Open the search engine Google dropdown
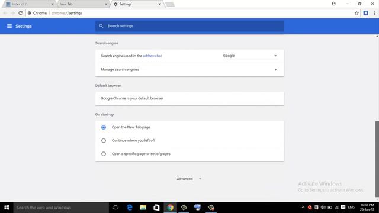379x213 pixels. tap(250, 56)
